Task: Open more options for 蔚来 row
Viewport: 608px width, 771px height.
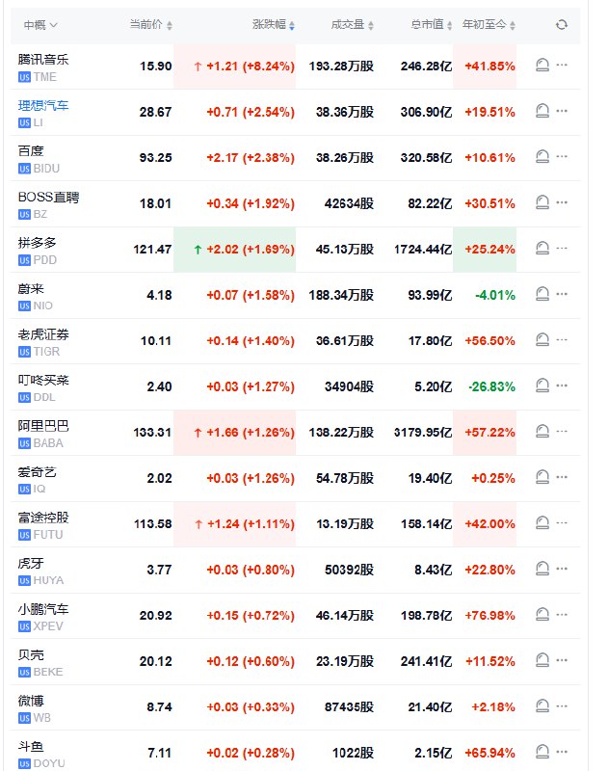Action: [x=562, y=294]
